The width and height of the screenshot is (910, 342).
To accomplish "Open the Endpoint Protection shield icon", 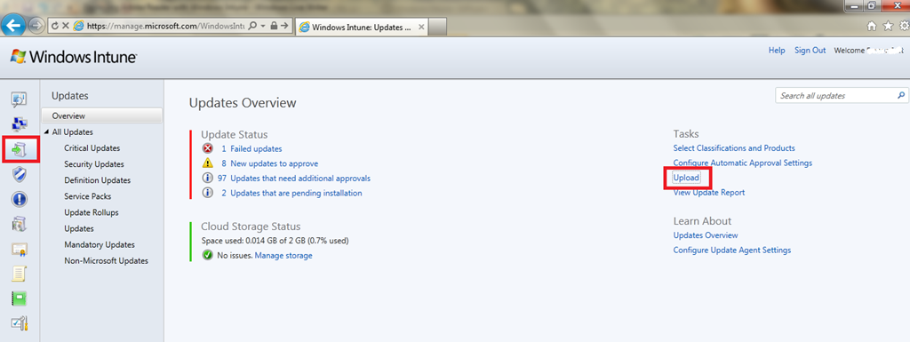I will tap(20, 174).
